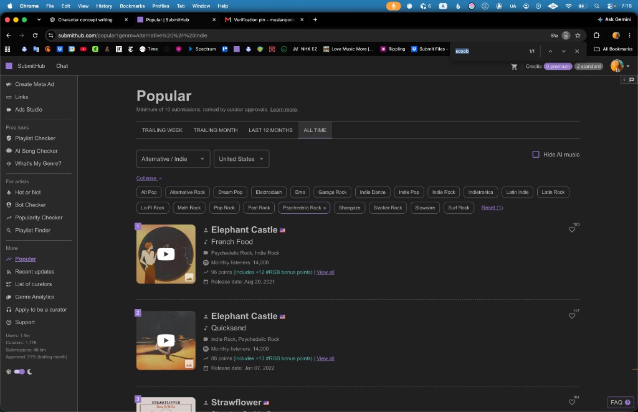The image size is (638, 412).
Task: Toggle the Shoegaze genre filter
Action: 349,208
